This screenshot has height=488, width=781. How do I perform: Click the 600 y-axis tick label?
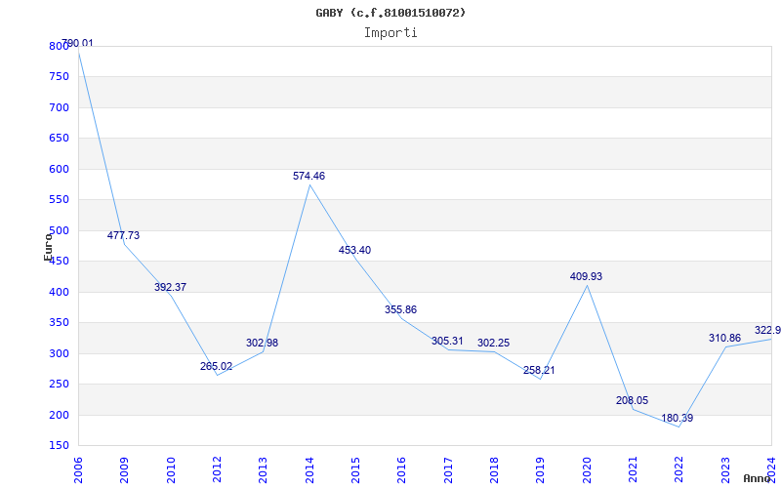59,169
